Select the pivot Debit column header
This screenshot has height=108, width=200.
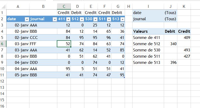pos(171,31)
